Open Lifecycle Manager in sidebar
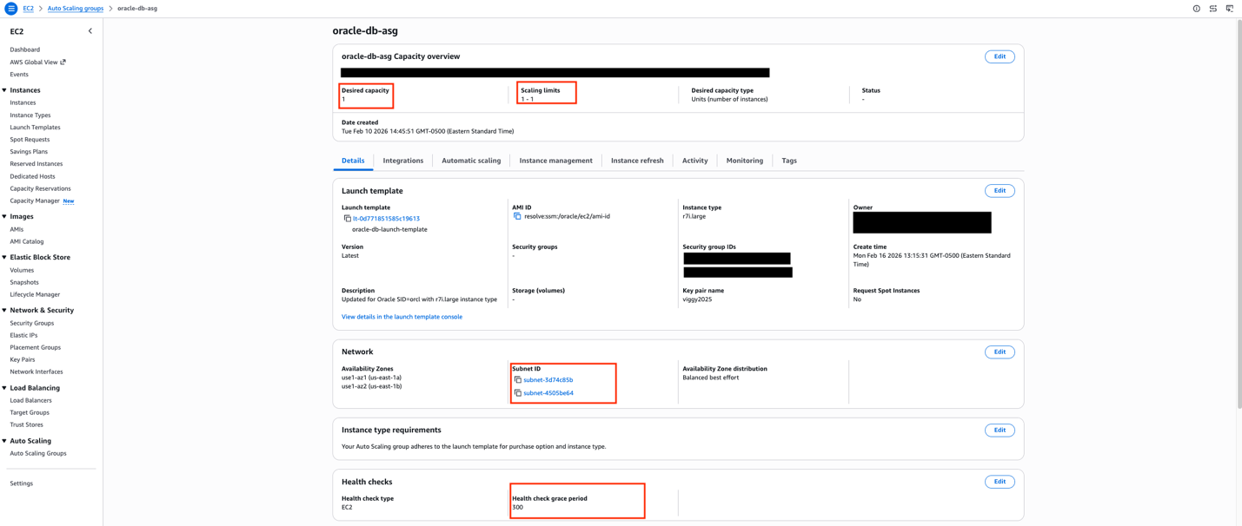 [x=35, y=295]
